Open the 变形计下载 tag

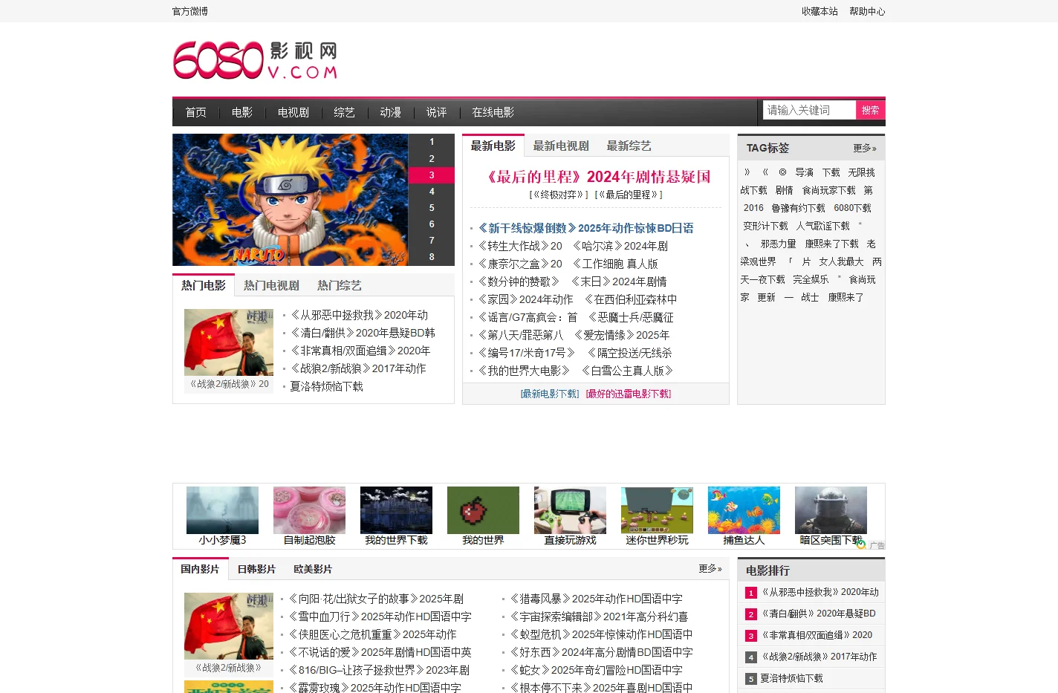pyautogui.click(x=766, y=226)
